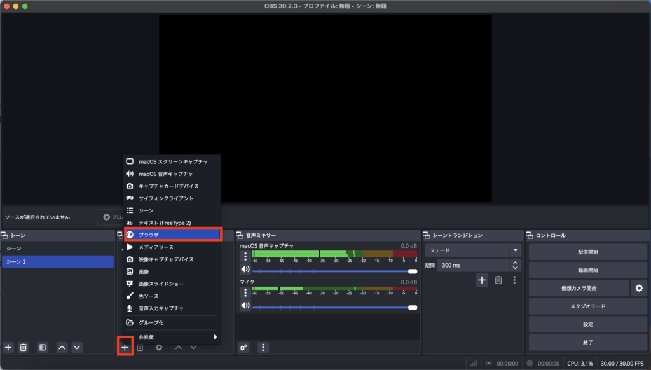The image size is (651, 370).
Task: Remove transition with trash icon
Action: click(498, 280)
